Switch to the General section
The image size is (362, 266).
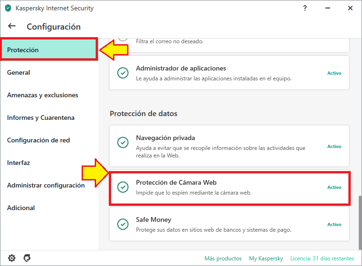19,72
